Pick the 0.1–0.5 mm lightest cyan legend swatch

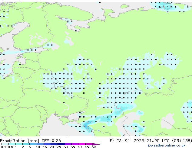[x=5, y=144]
